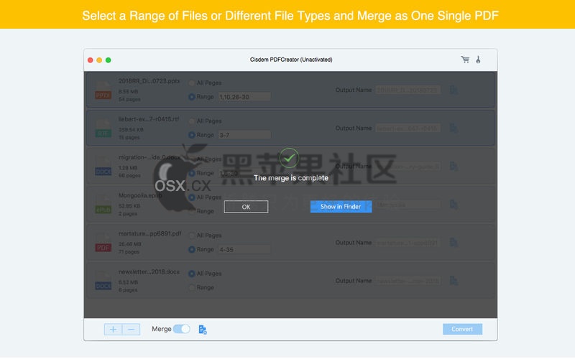Click the Convert button

coord(462,329)
